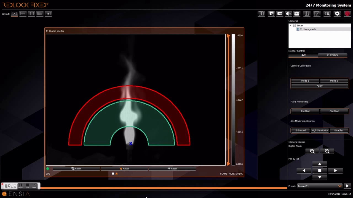
Task: Click the blue X flare marker
Action: point(131,143)
